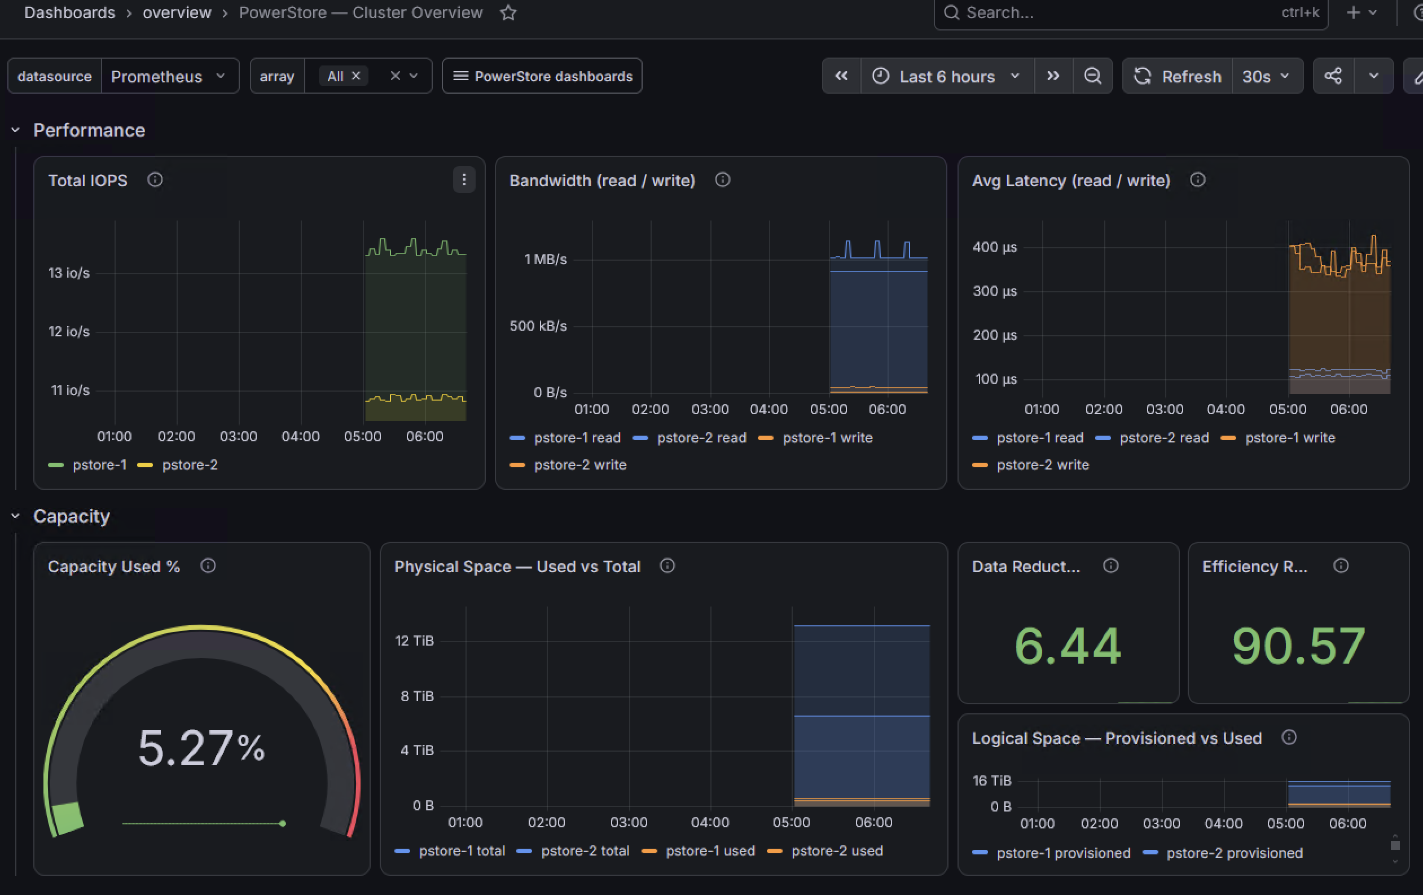Clear the array variable selection
This screenshot has height=895, width=1423.
[396, 76]
